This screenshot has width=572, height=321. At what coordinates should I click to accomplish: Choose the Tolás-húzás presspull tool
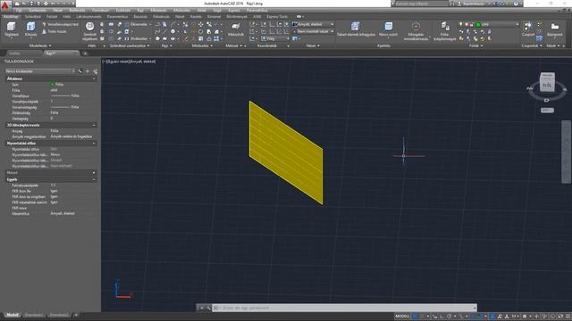(x=55, y=32)
